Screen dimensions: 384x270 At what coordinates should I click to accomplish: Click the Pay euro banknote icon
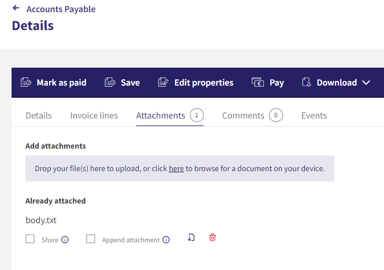[258, 83]
